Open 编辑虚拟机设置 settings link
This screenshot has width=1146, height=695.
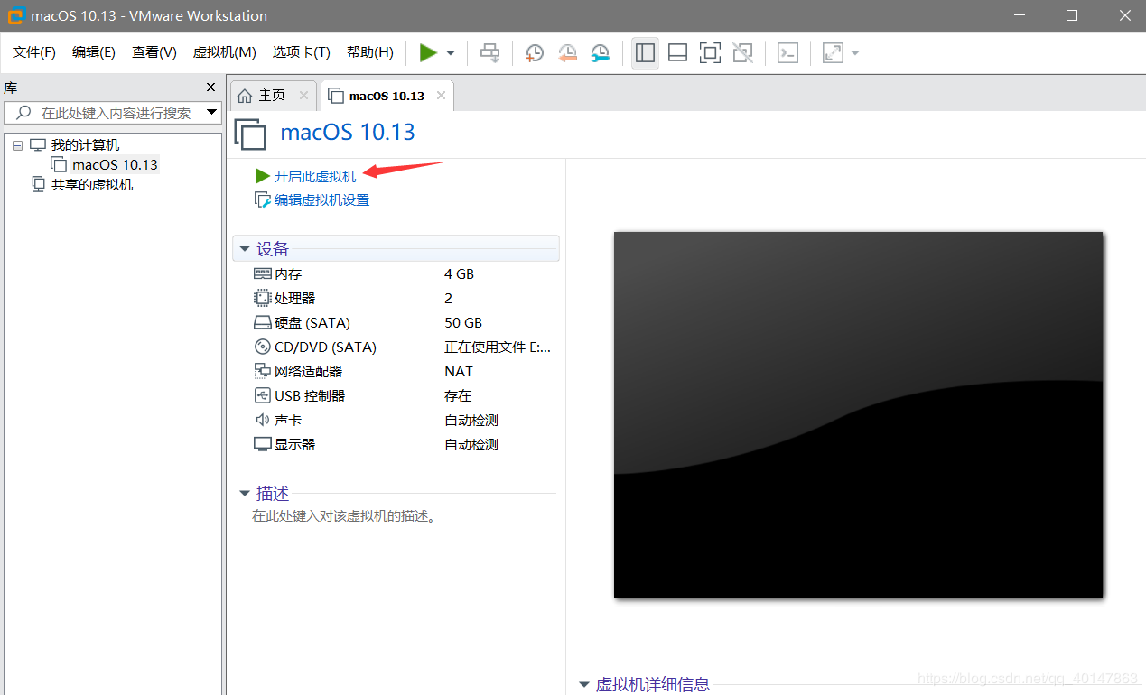point(321,200)
